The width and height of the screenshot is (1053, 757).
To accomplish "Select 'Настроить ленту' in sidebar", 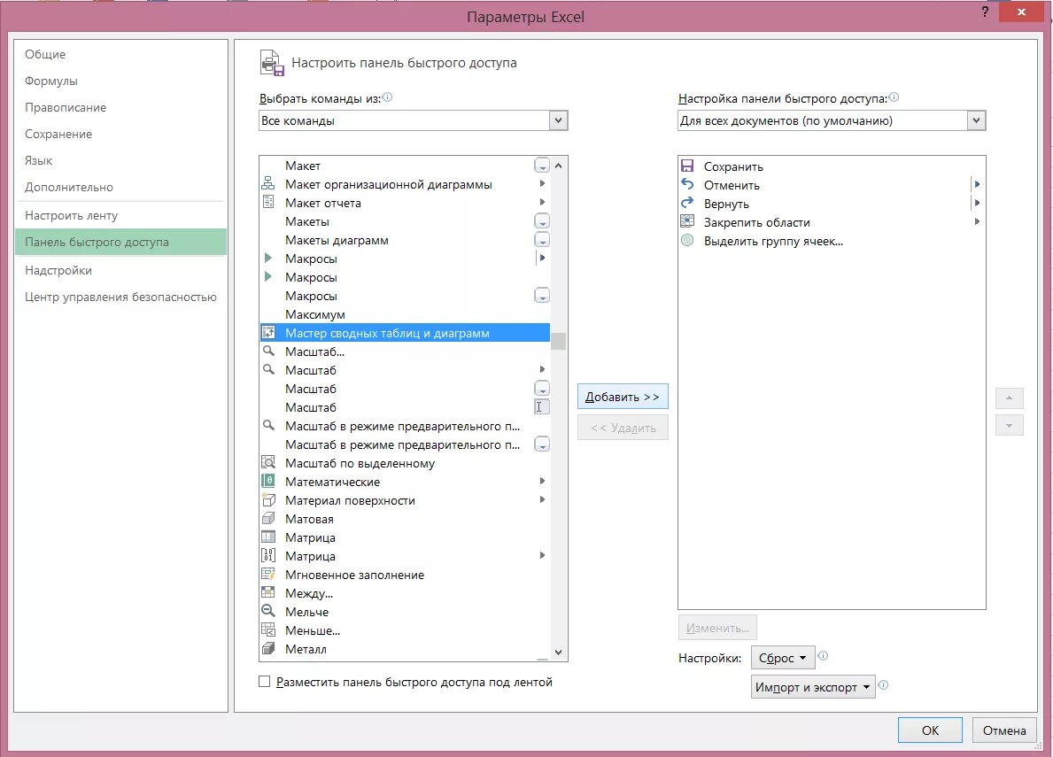I will [x=120, y=215].
